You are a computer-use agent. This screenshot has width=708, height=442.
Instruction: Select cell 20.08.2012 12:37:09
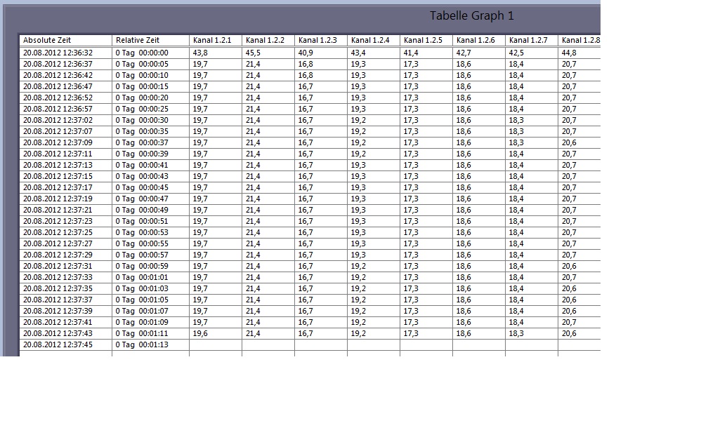point(66,142)
